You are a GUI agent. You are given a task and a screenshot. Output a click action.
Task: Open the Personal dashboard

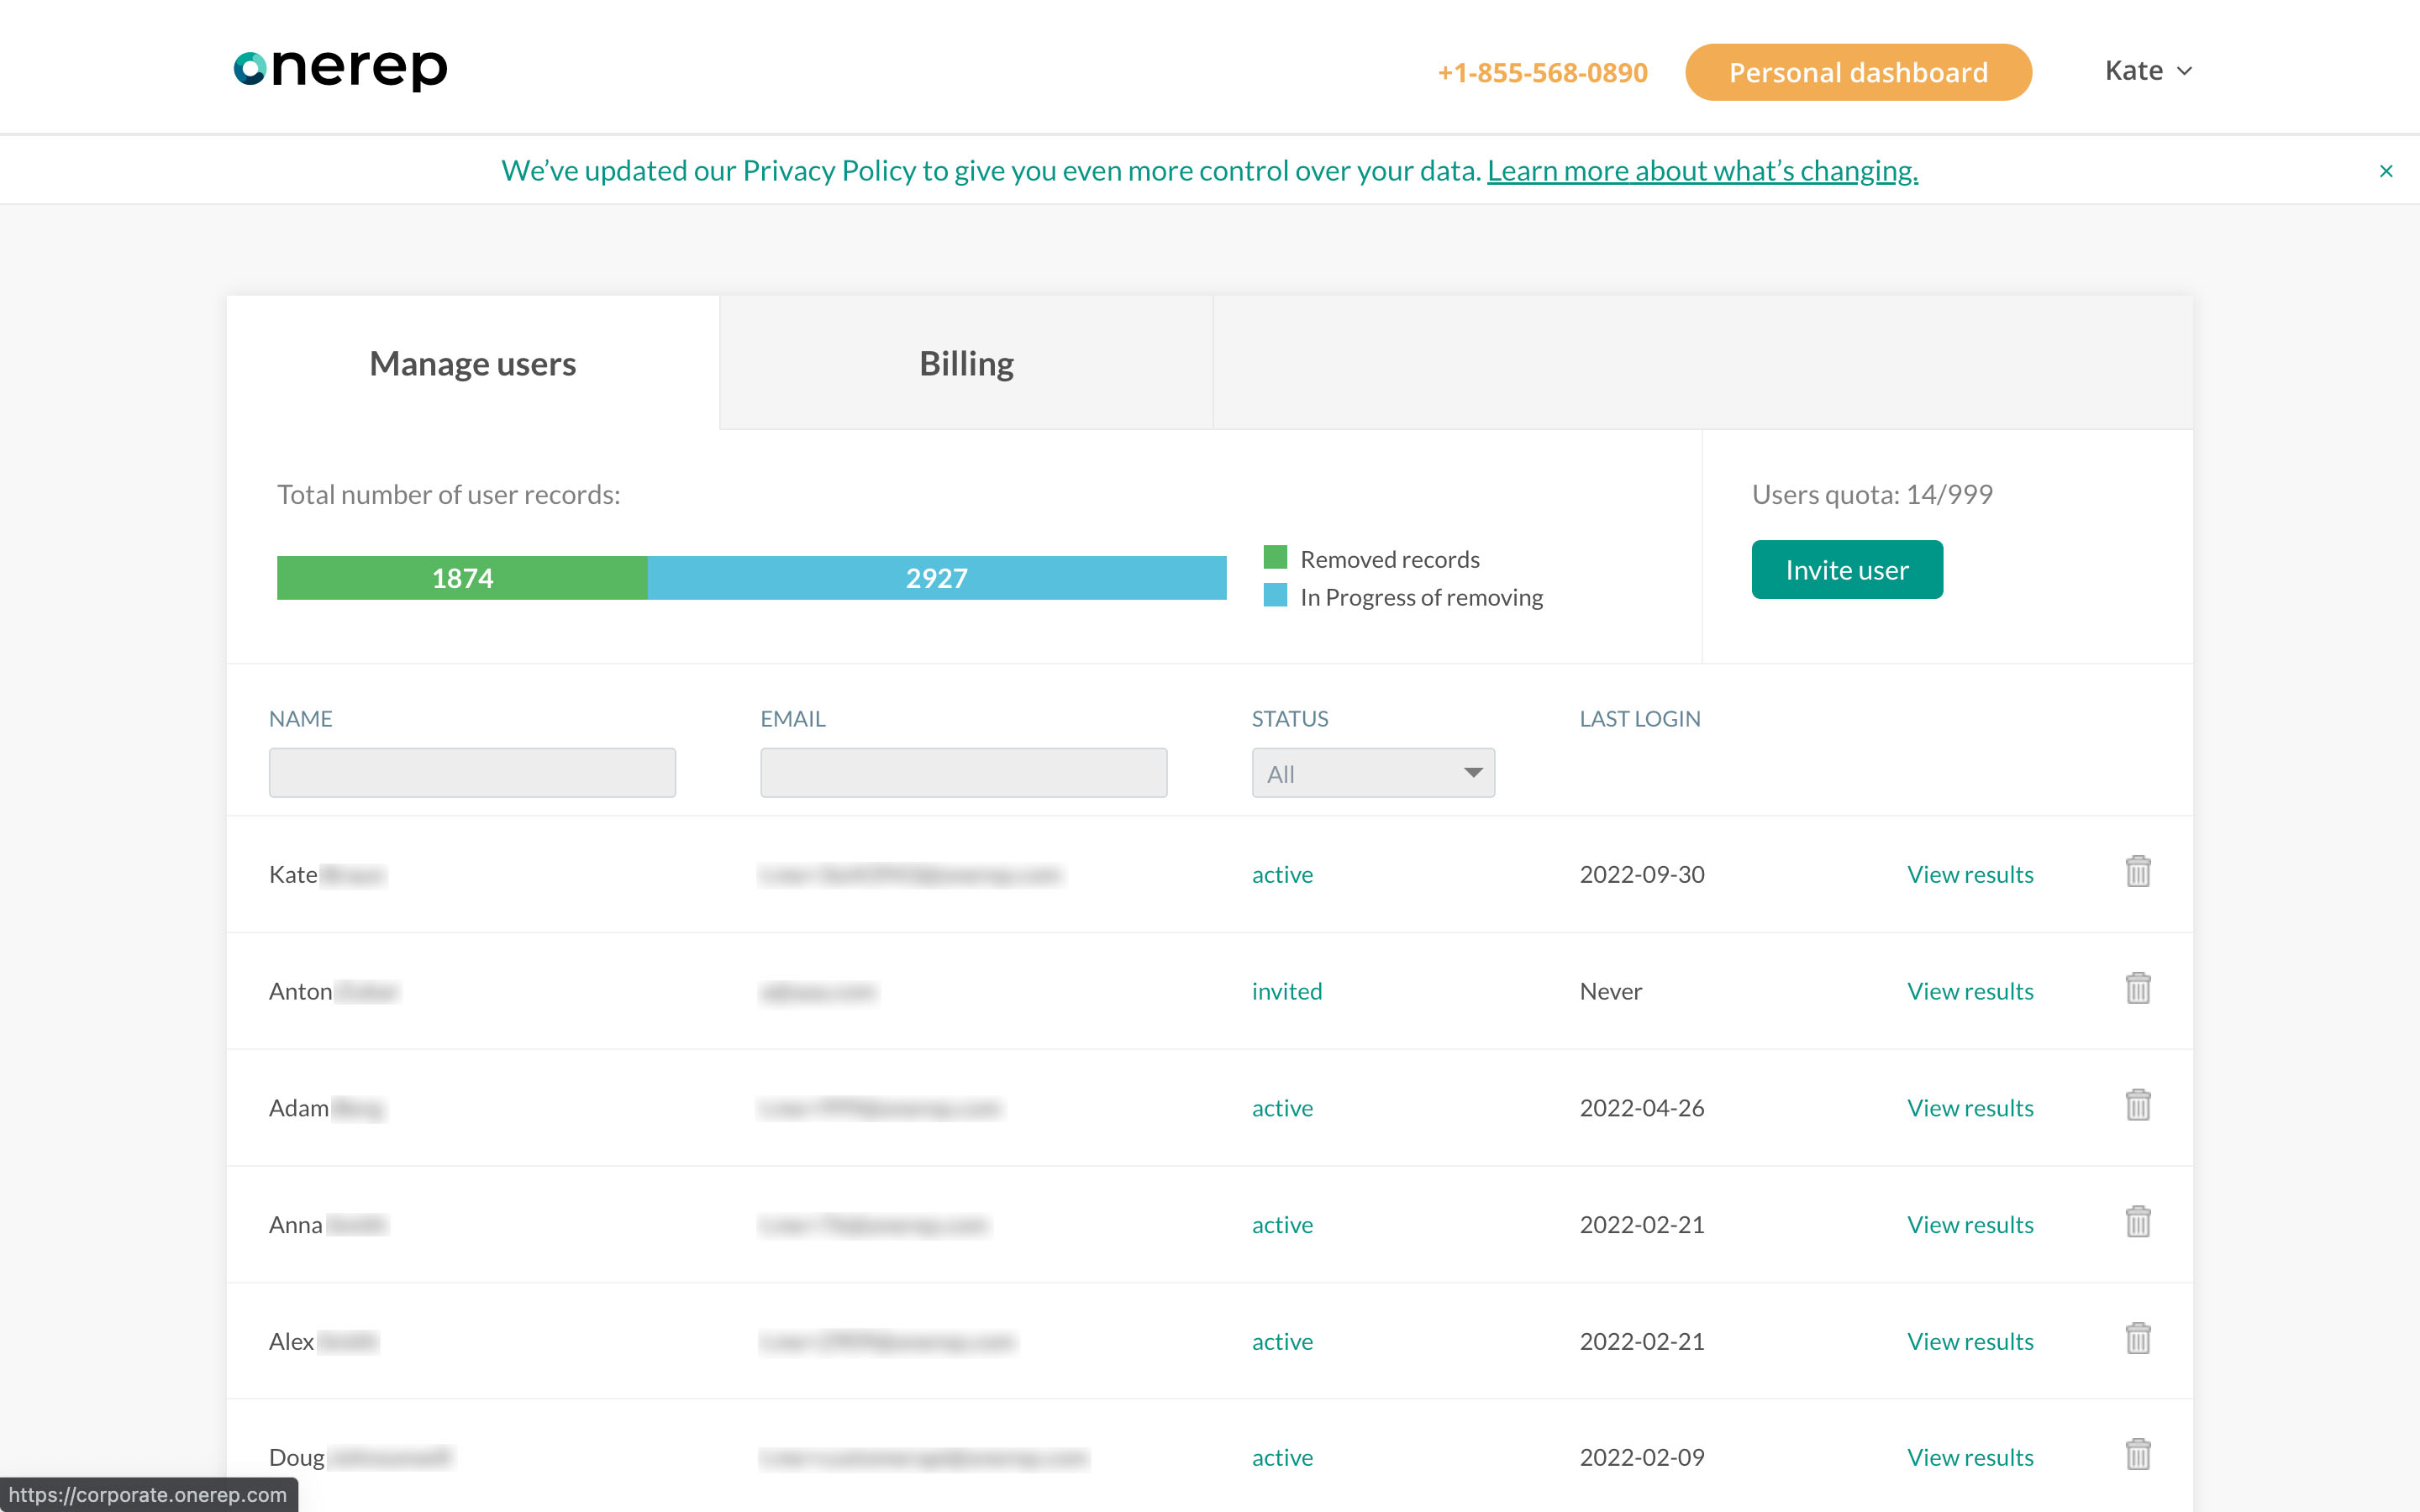pyautogui.click(x=1858, y=71)
